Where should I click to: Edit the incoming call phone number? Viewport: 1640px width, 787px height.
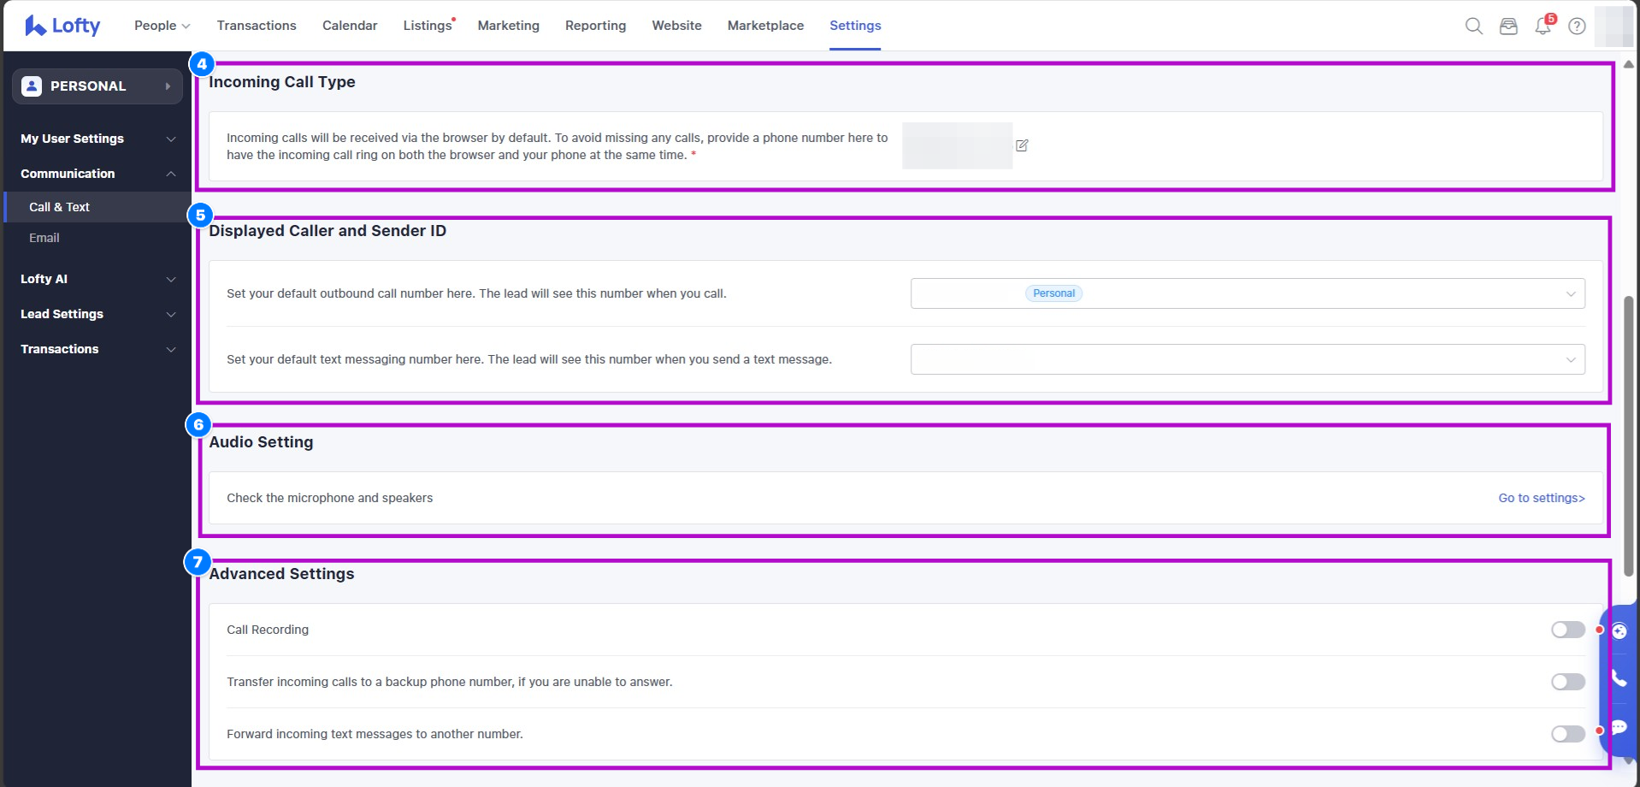click(x=1022, y=145)
